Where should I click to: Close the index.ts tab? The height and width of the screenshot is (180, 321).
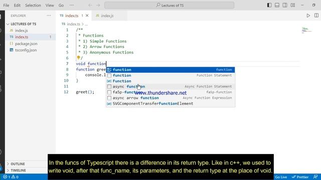[x=87, y=15]
